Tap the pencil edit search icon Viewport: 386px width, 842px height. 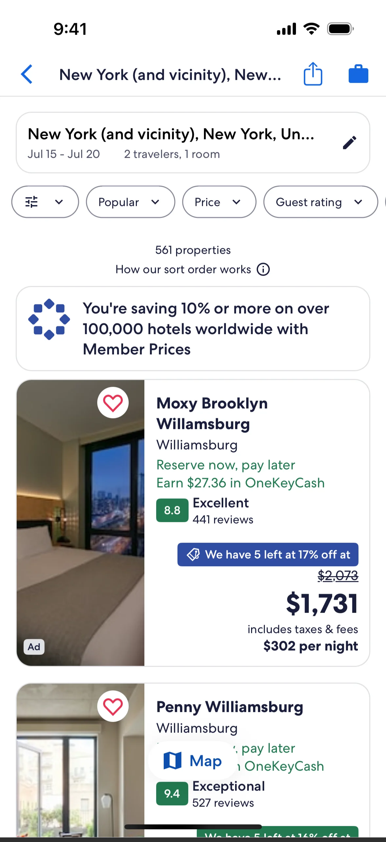click(x=349, y=142)
